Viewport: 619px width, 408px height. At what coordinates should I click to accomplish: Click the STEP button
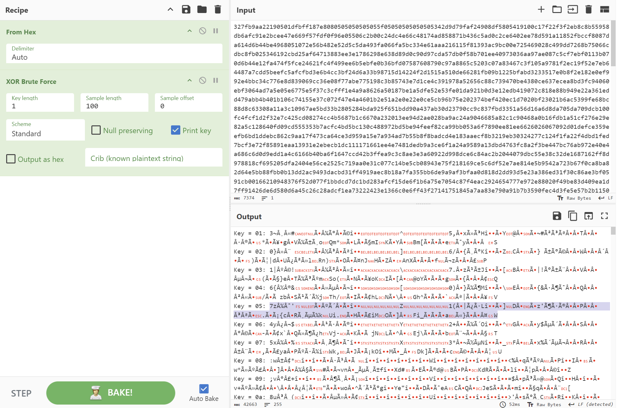click(21, 393)
